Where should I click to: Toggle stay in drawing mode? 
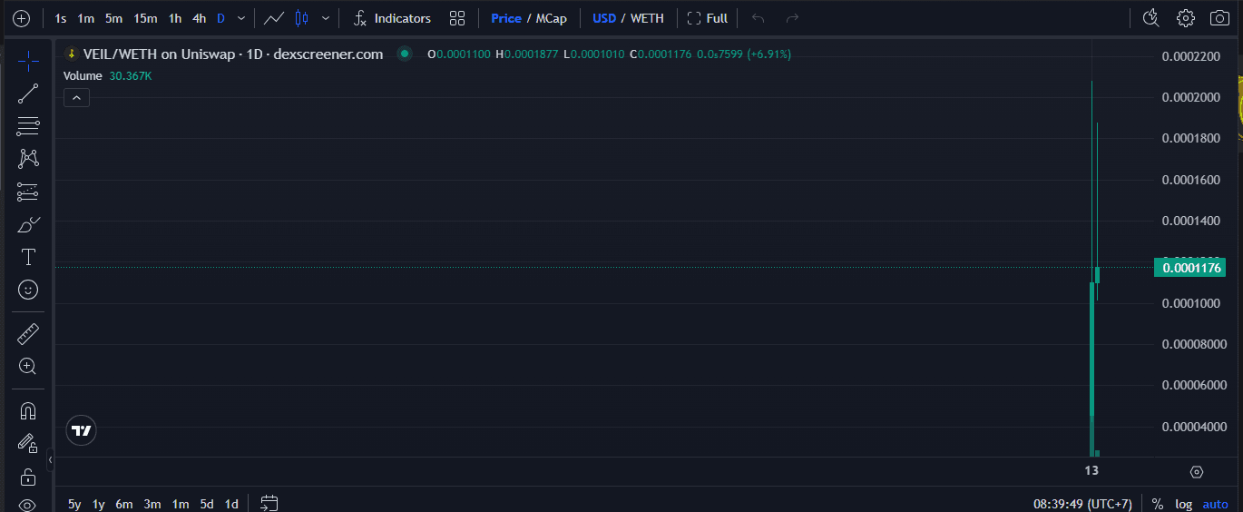[28, 443]
